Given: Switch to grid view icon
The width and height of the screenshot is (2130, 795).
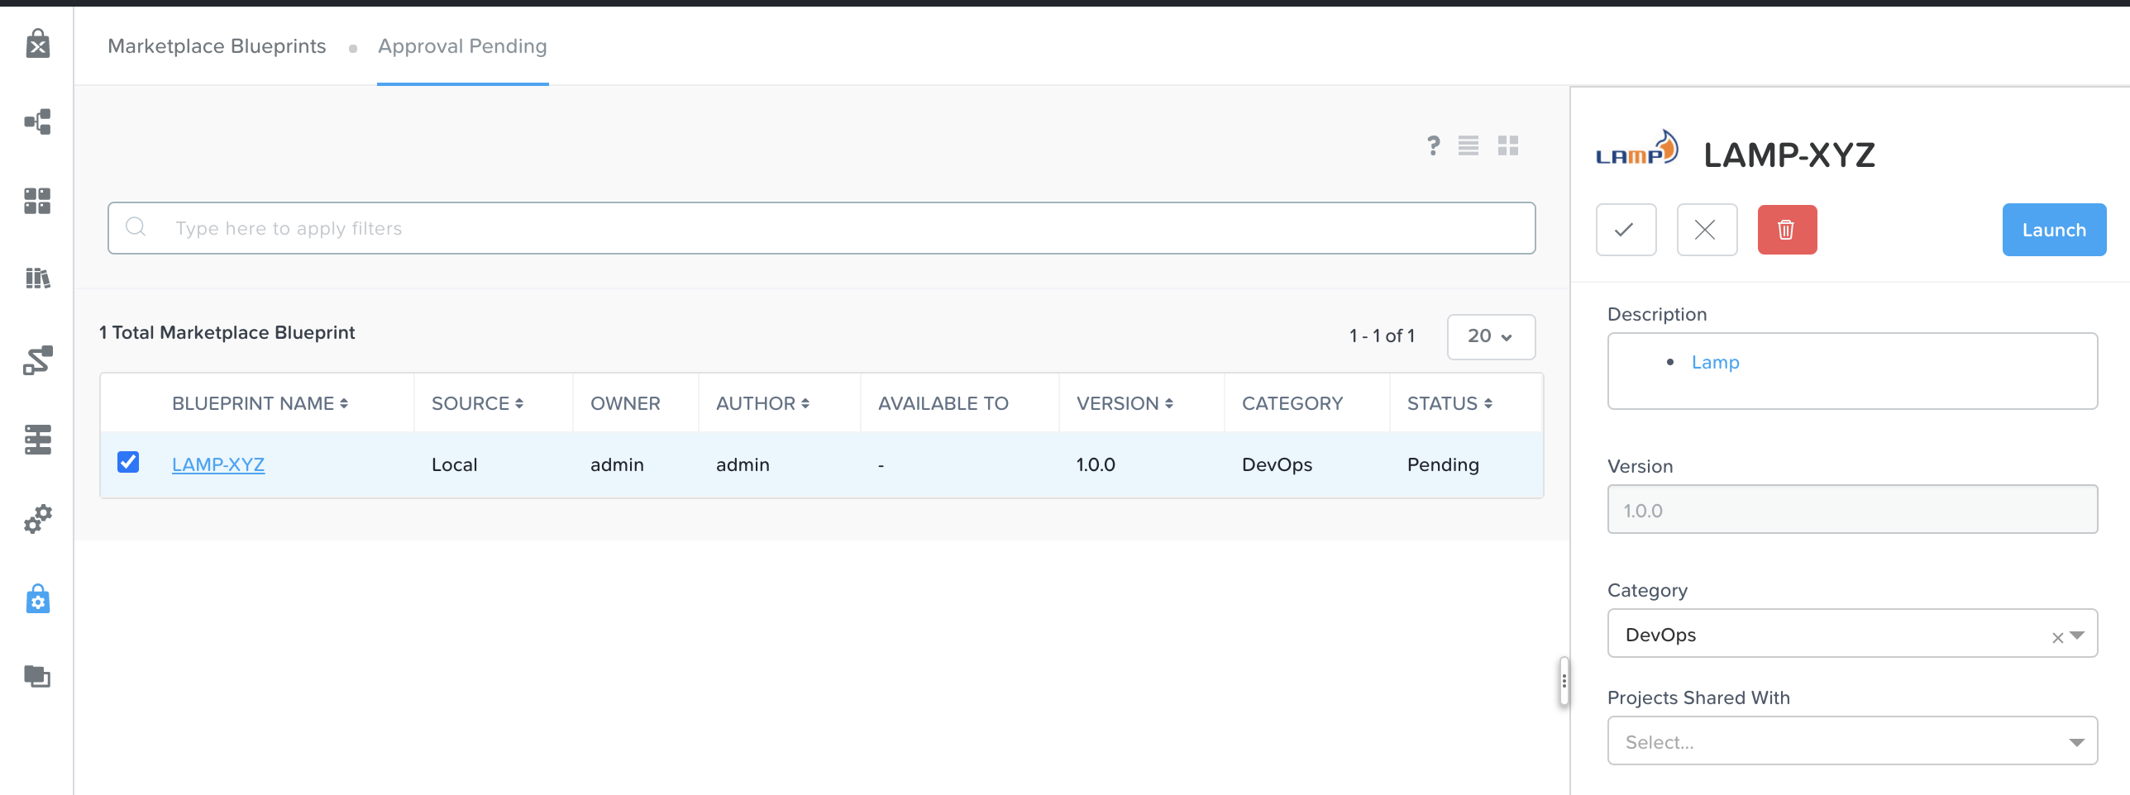Looking at the screenshot, I should tap(1508, 145).
